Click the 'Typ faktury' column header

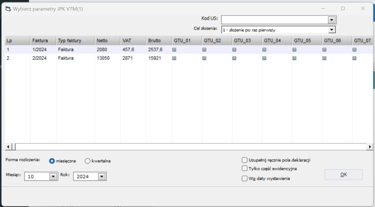[70, 41]
